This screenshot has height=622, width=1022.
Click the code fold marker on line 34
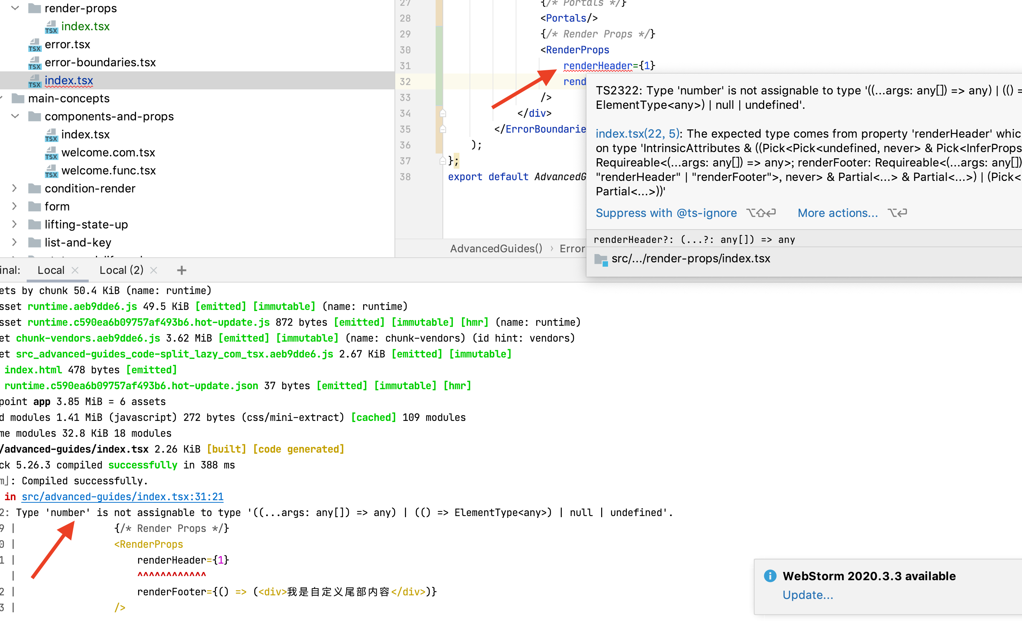coord(442,113)
